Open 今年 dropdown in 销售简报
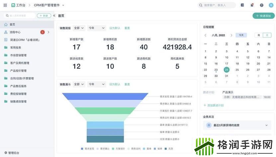This screenshot has height=157, width=276. [x=97, y=28]
